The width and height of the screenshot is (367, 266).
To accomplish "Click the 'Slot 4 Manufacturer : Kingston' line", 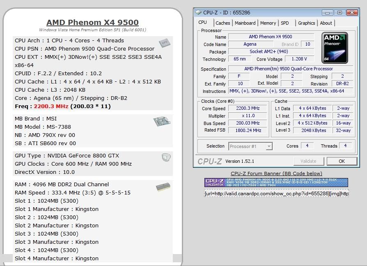I will pyautogui.click(x=57, y=258).
